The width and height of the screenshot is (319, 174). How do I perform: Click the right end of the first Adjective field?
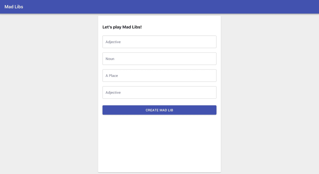[x=211, y=42]
